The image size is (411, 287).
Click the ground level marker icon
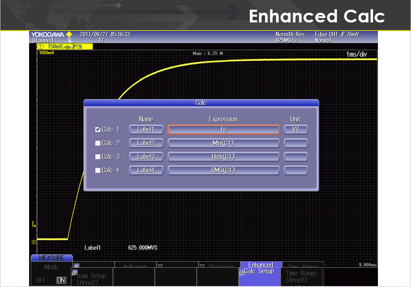pyautogui.click(x=34, y=242)
